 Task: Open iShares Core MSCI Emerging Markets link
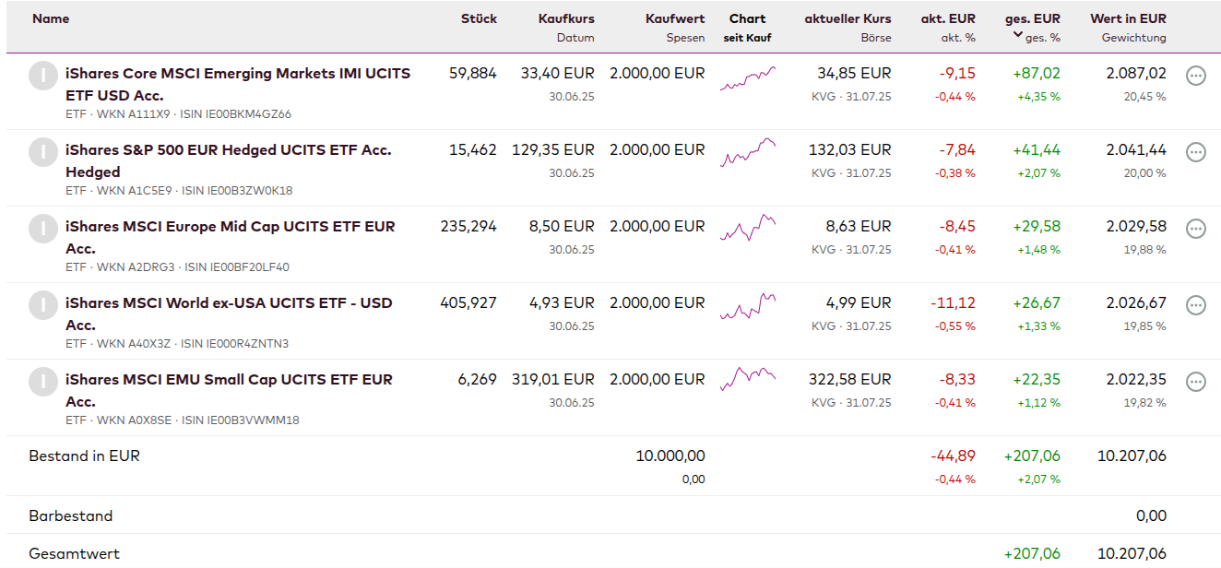238,74
